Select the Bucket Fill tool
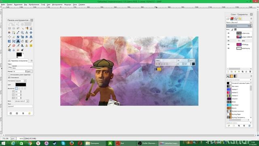The height and width of the screenshot is (146, 259). pos(22,41)
